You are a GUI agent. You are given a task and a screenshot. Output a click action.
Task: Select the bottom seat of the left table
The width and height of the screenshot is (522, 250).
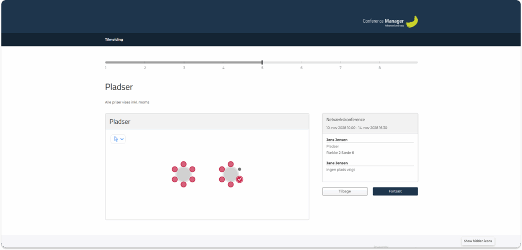[184, 184]
